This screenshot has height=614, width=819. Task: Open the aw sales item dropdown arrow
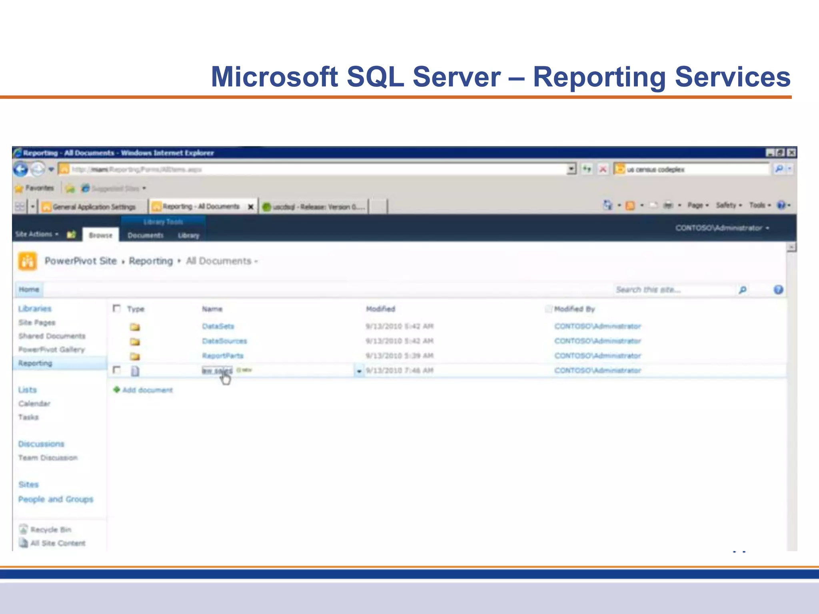[359, 371]
